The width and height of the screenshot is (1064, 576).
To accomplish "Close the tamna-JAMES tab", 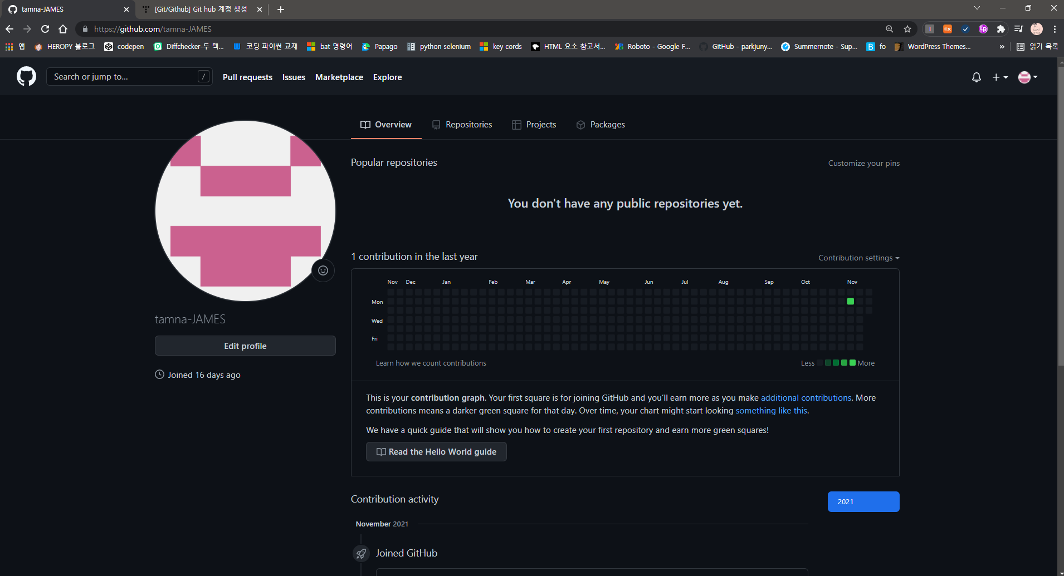I will (126, 9).
